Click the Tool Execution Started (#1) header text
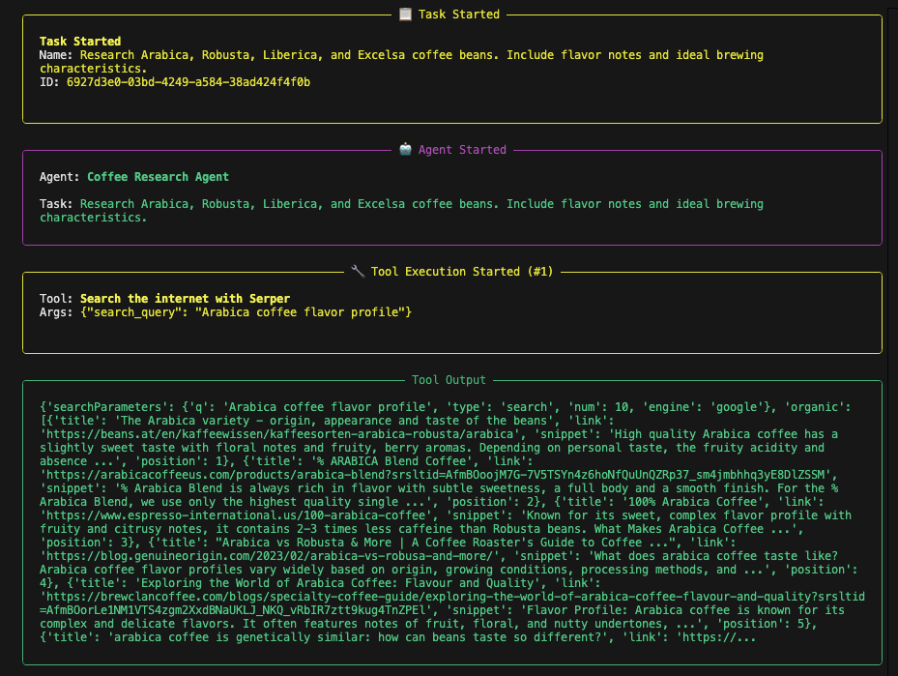 point(462,272)
